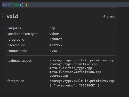This screenshot has height=97, width=129.
Task: Click the 4.48 contrast ratio value
Action: click(x=53, y=51)
